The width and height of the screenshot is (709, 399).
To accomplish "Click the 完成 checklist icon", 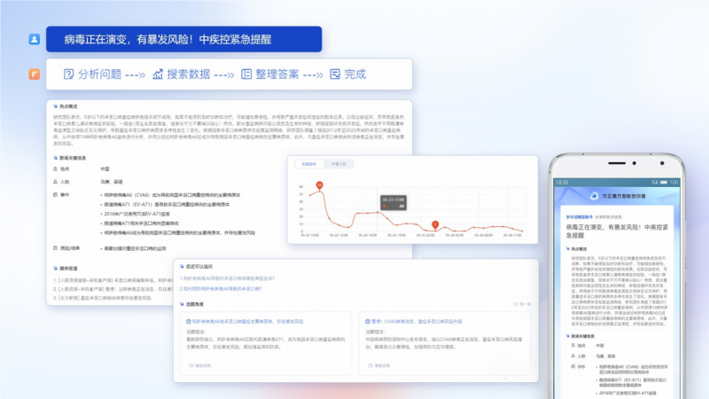I will (x=334, y=74).
